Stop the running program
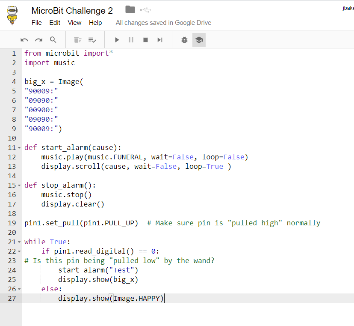Image resolution: width=354 pixels, height=326 pixels. tap(145, 39)
